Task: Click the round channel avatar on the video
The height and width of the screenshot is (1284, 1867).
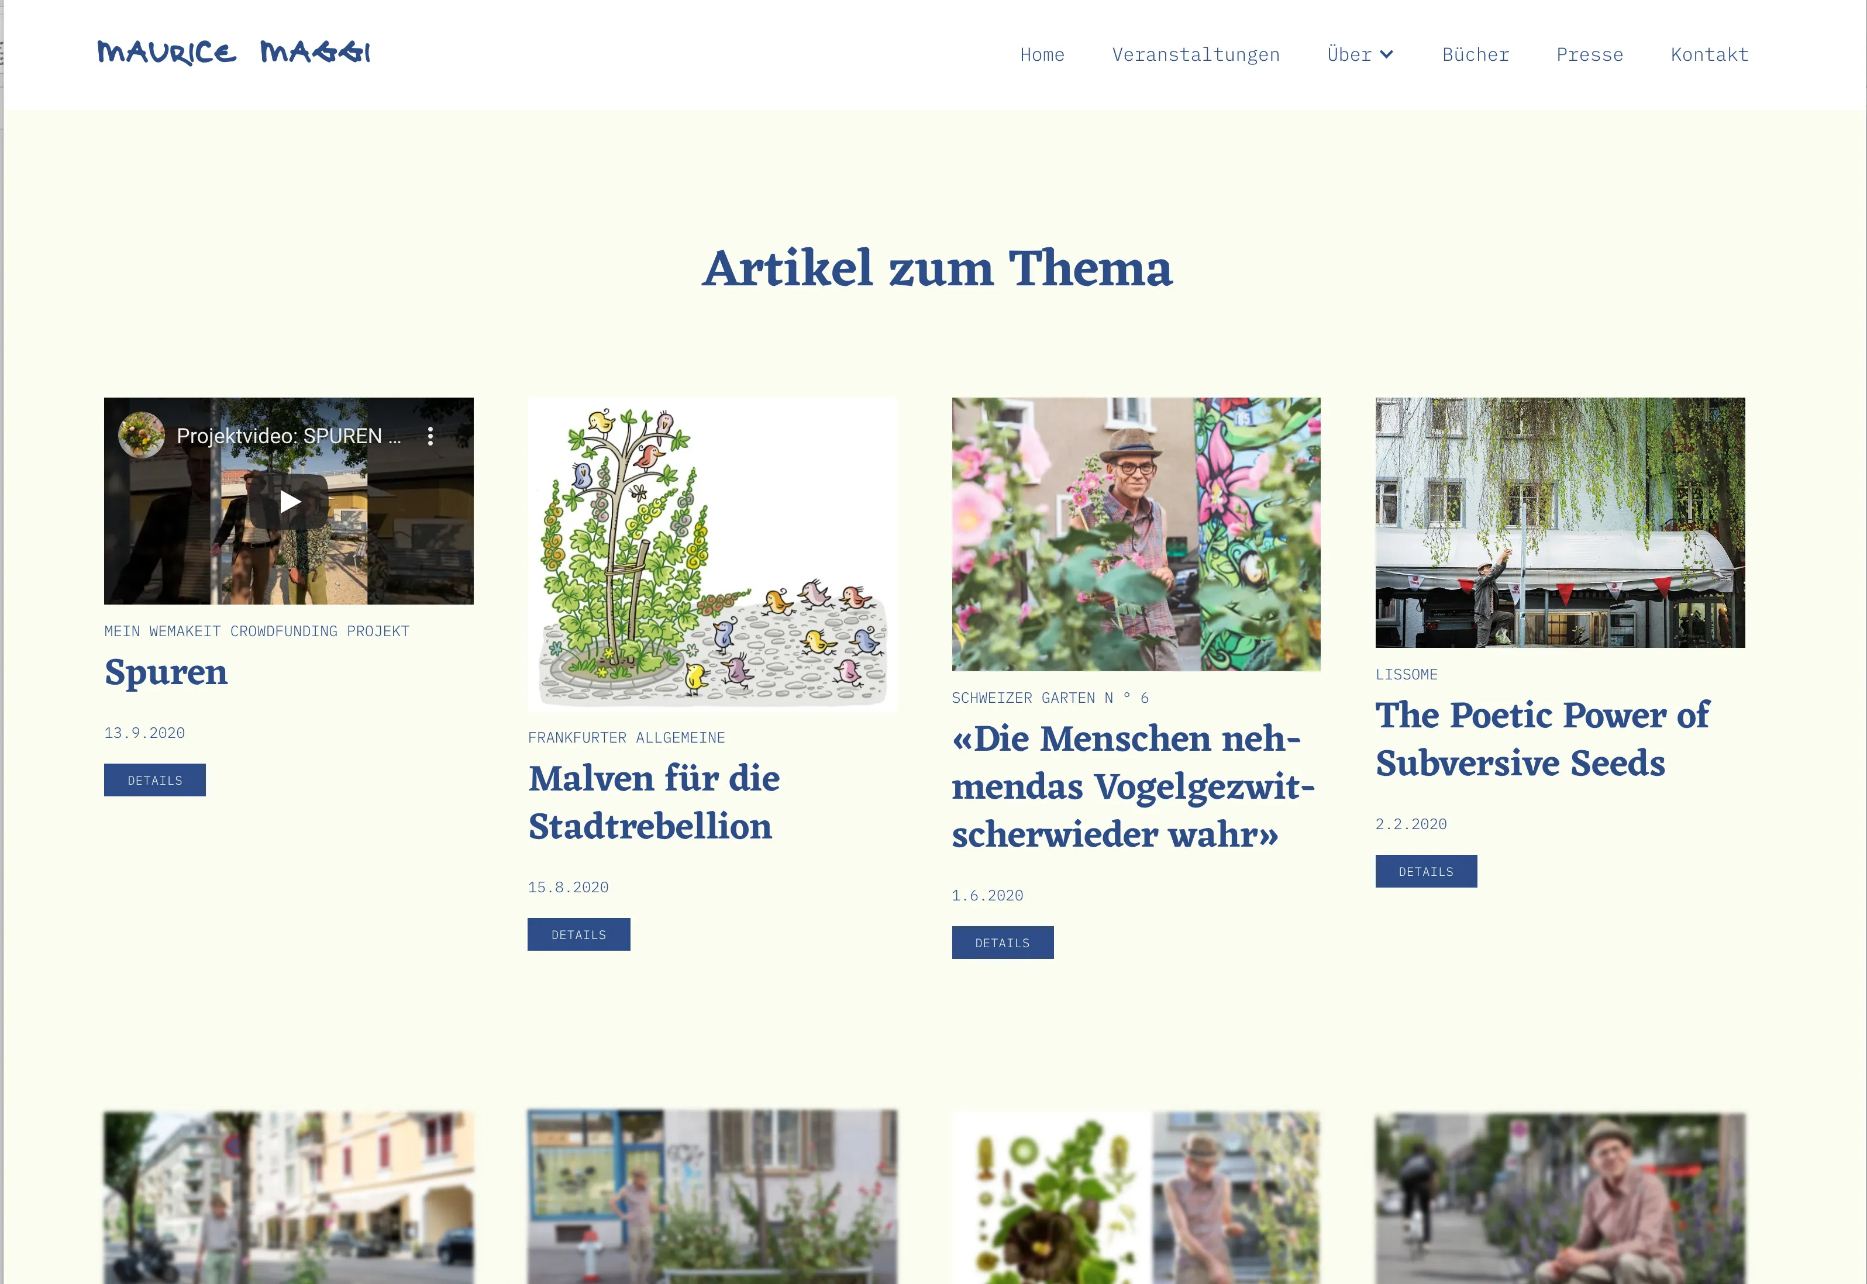Action: coord(142,435)
